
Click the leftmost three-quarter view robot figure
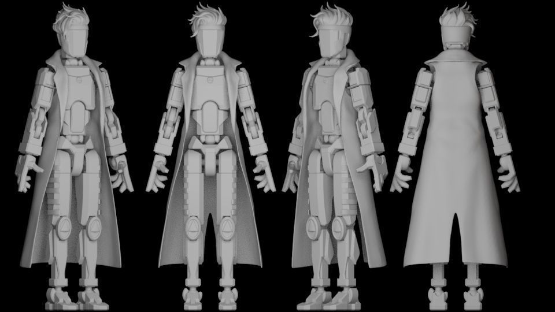pos(75,157)
